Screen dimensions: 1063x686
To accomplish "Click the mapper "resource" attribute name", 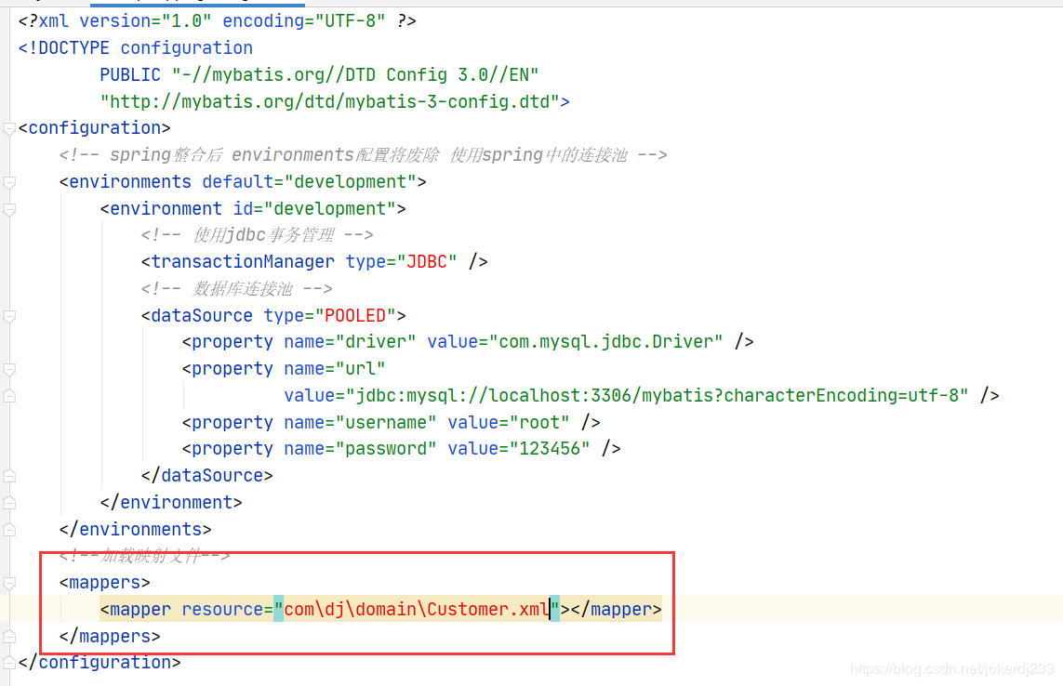I will (x=221, y=610).
